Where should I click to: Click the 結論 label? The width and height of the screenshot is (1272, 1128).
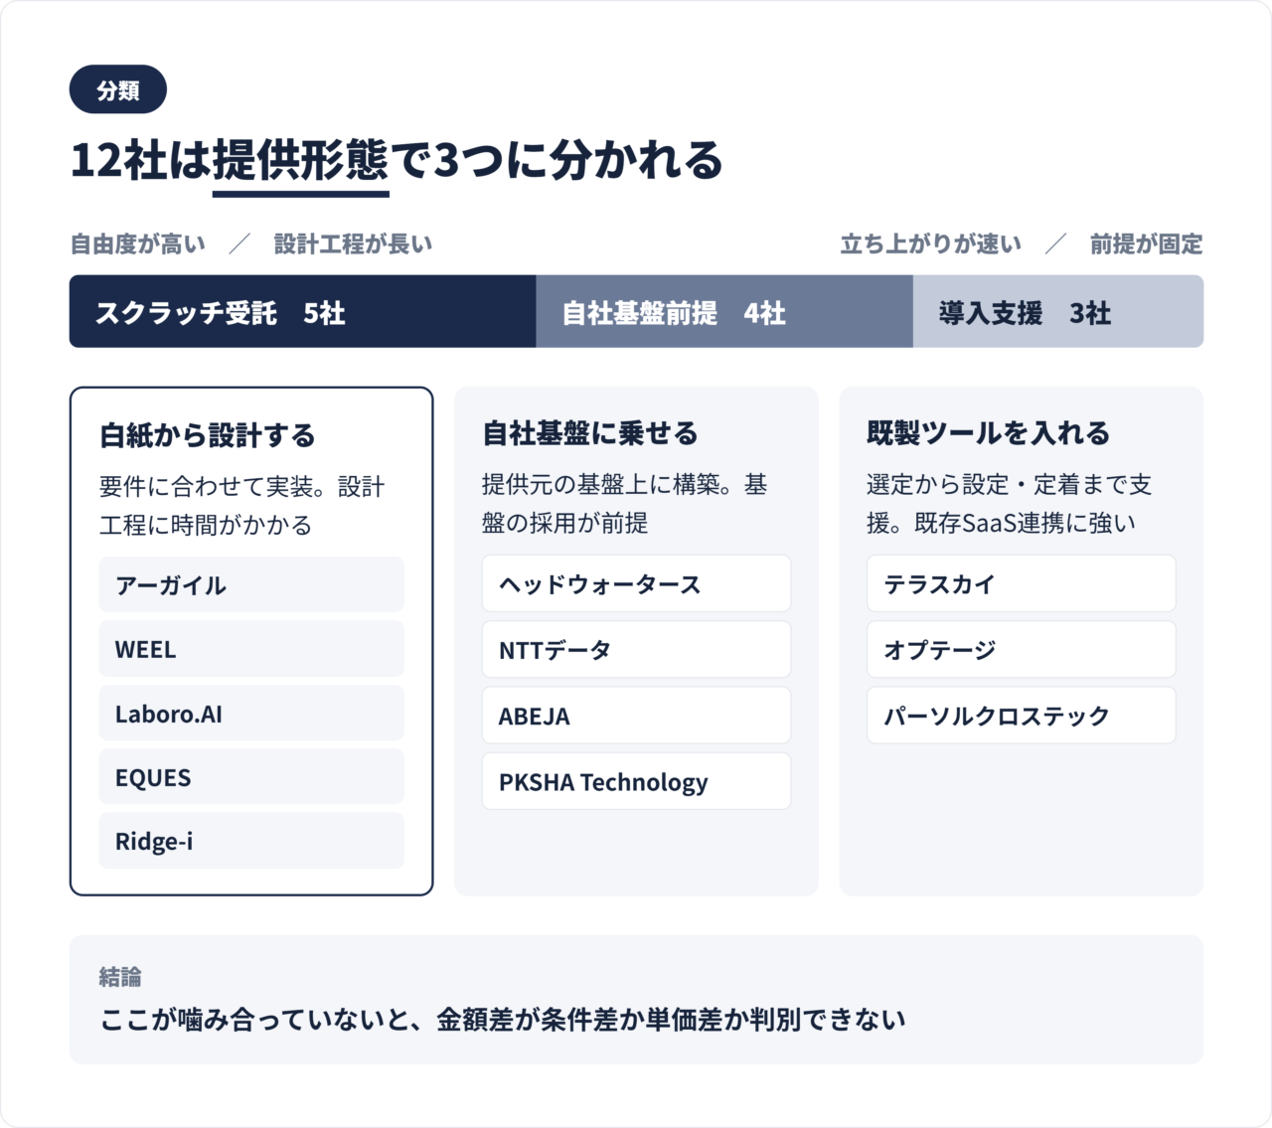[x=120, y=977]
